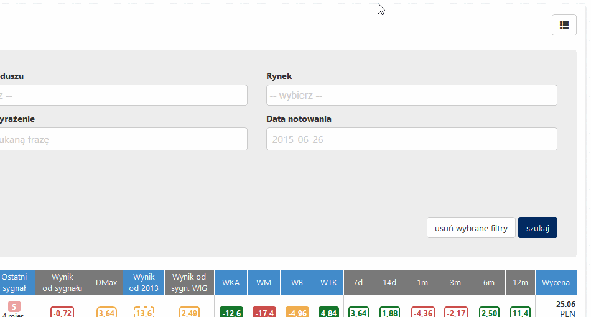Sort by the WKA column header
The width and height of the screenshot is (591, 317).
click(231, 282)
